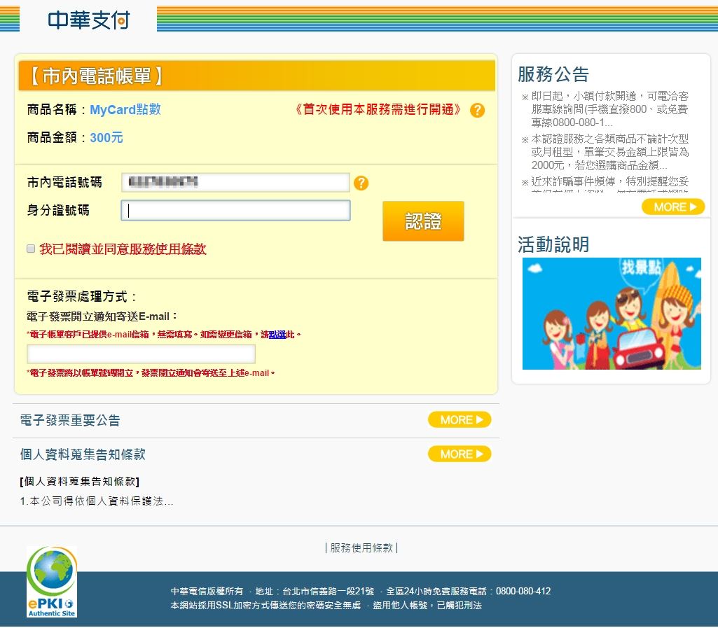Image resolution: width=718 pixels, height=628 pixels.
Task: Open 我已閱讀並同意服務使用條款 link
Action: pyautogui.click(x=123, y=249)
